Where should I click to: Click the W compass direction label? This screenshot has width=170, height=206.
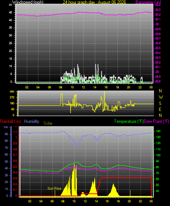click(x=161, y=97)
